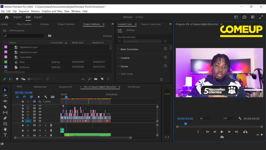Switch to the Export workspace
266x150 pixels.
[38, 17]
